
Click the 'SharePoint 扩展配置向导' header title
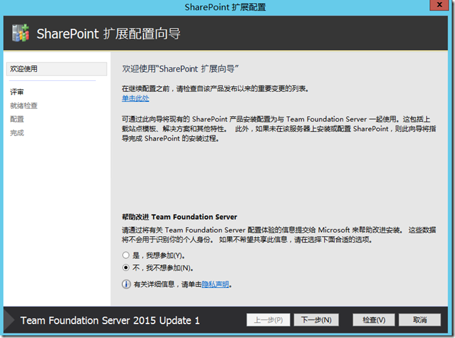pos(108,34)
